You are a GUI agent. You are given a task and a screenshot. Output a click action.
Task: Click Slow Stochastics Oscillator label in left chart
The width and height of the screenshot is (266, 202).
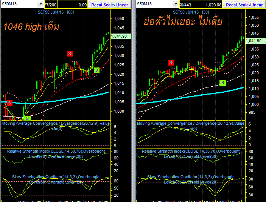coord(56,179)
